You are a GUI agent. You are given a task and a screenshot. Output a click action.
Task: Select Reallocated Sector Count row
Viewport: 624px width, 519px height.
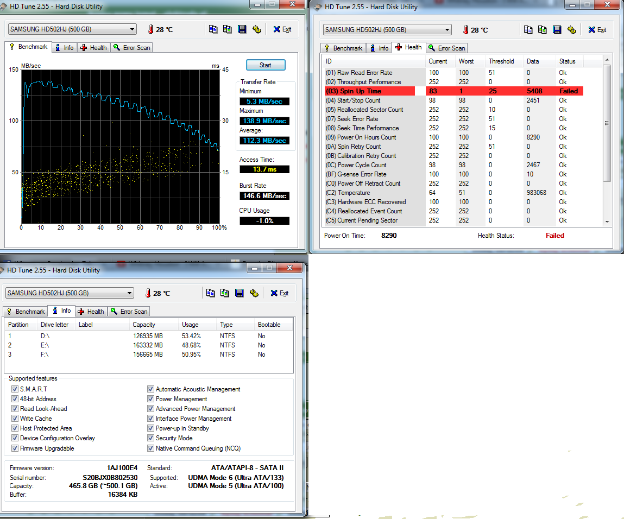click(x=454, y=110)
